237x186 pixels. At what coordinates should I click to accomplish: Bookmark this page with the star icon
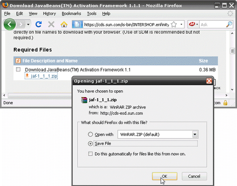coord(174,25)
